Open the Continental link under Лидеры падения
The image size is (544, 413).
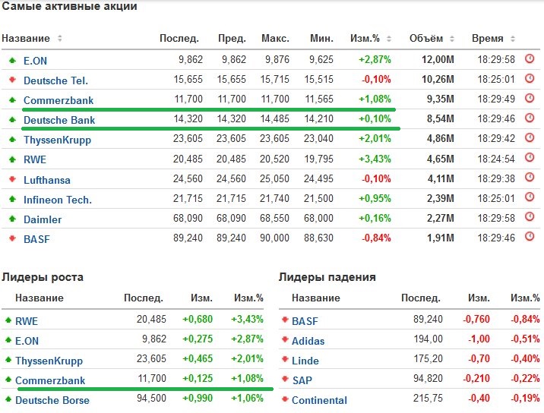(319, 400)
